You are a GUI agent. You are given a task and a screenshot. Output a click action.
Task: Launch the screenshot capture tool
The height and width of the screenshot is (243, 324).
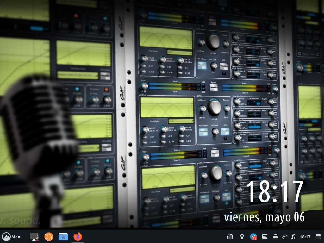pos(34,237)
